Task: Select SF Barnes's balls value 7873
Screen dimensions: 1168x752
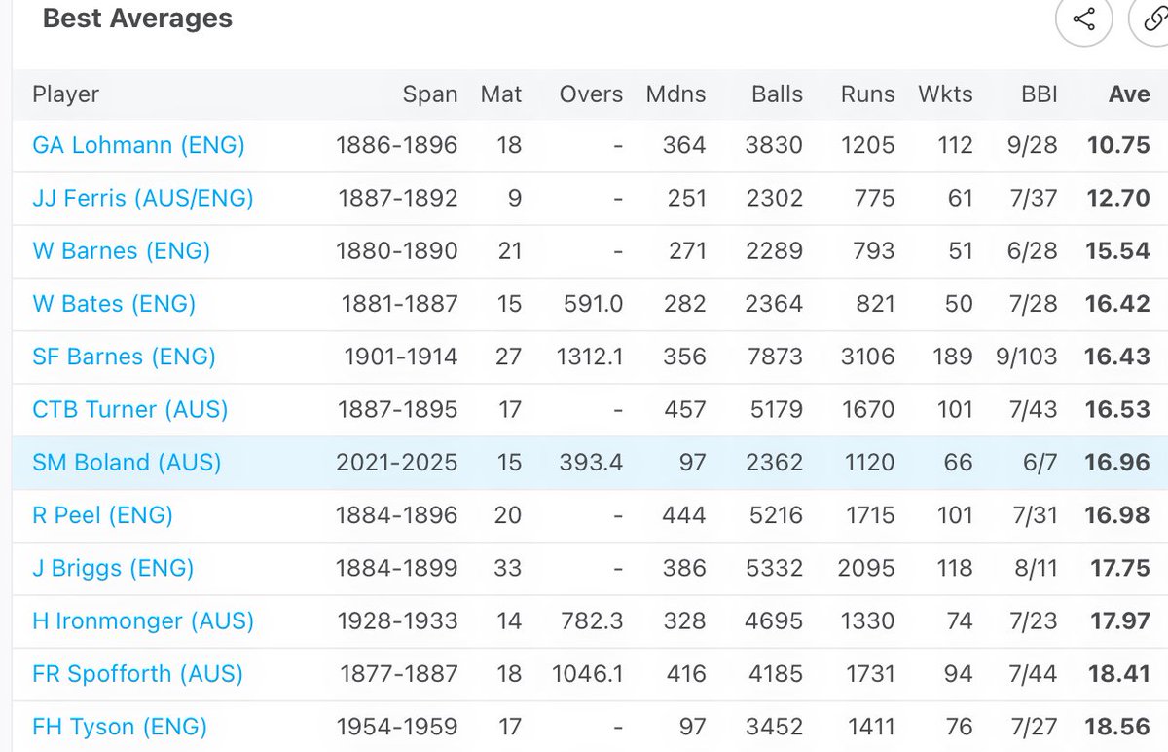Action: point(774,357)
